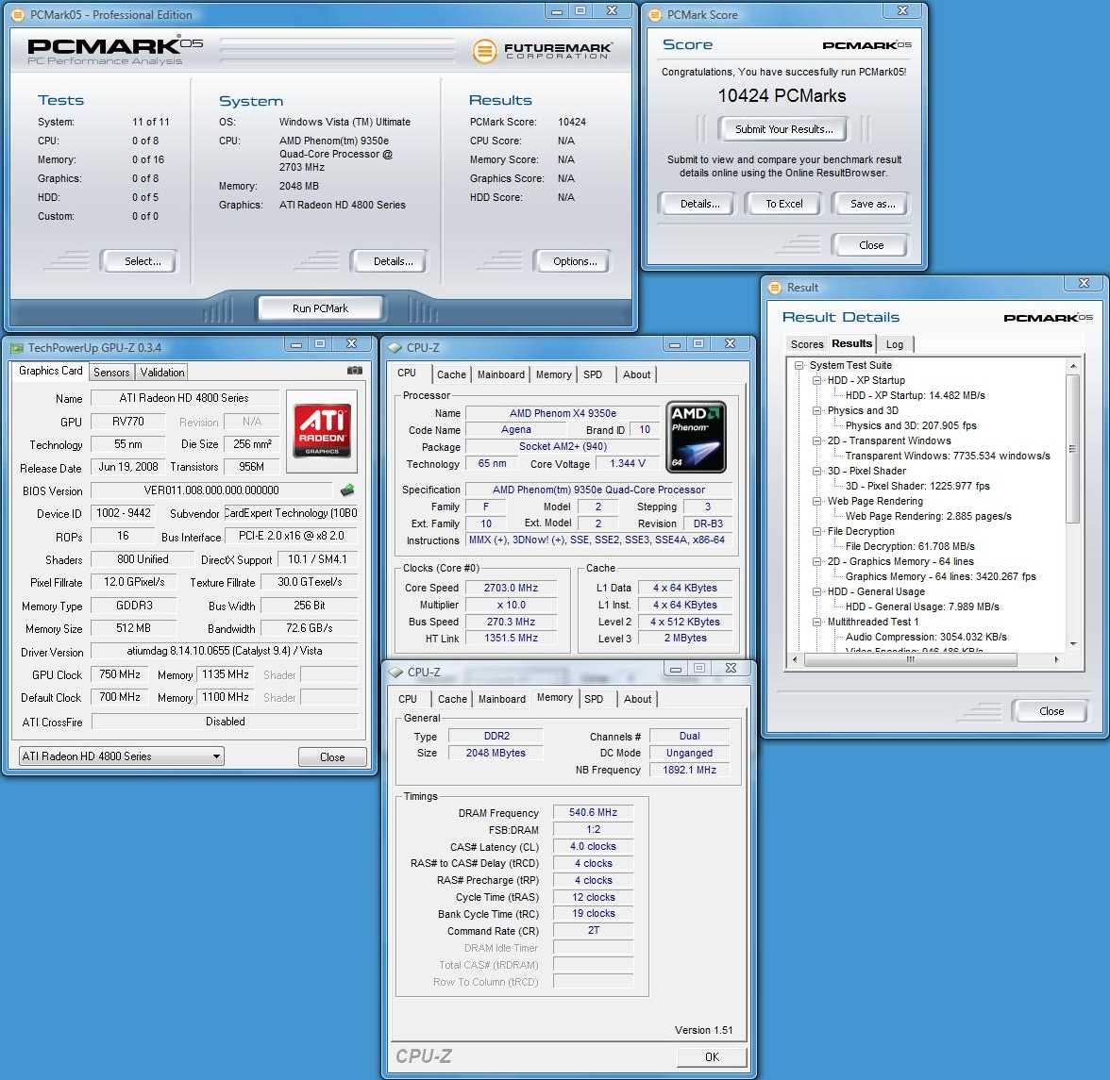
Task: Click the Result window title bar icon
Action: tap(774, 287)
